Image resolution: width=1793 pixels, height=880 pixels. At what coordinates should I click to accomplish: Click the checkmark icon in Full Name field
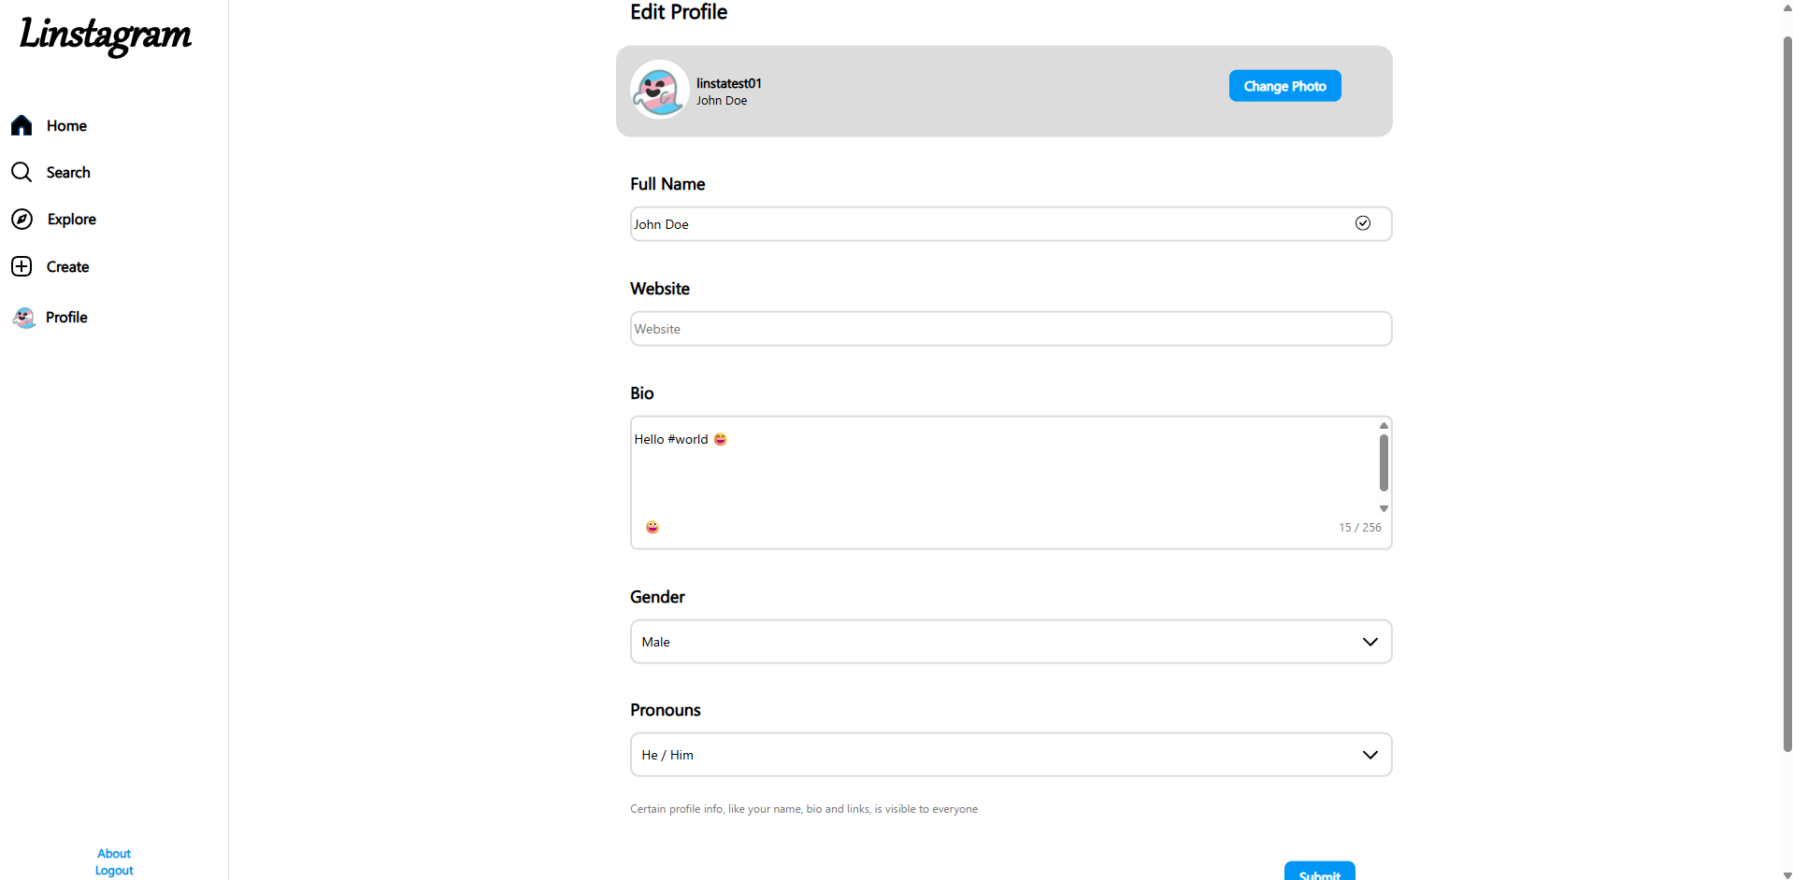point(1363,223)
